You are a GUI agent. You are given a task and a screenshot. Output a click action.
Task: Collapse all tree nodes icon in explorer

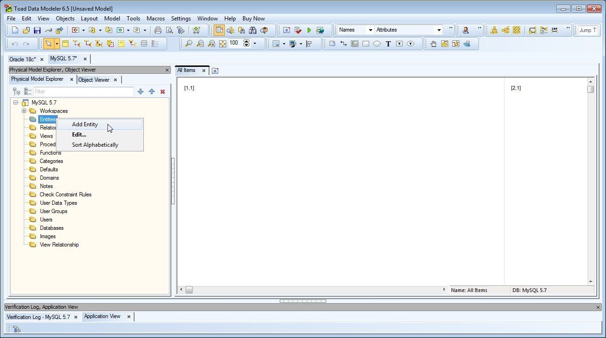point(16,91)
